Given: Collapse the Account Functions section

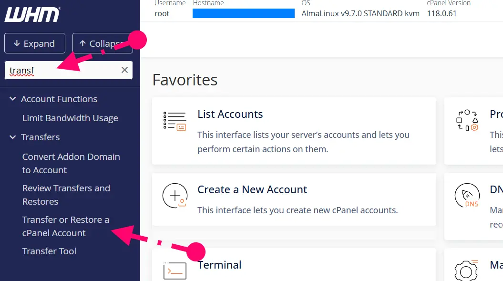Looking at the screenshot, I should pyautogui.click(x=13, y=99).
